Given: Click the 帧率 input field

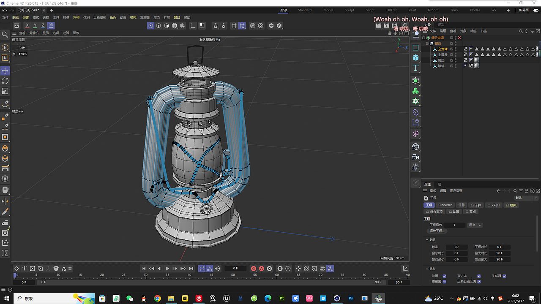Looking at the screenshot, I should pyautogui.click(x=457, y=247).
